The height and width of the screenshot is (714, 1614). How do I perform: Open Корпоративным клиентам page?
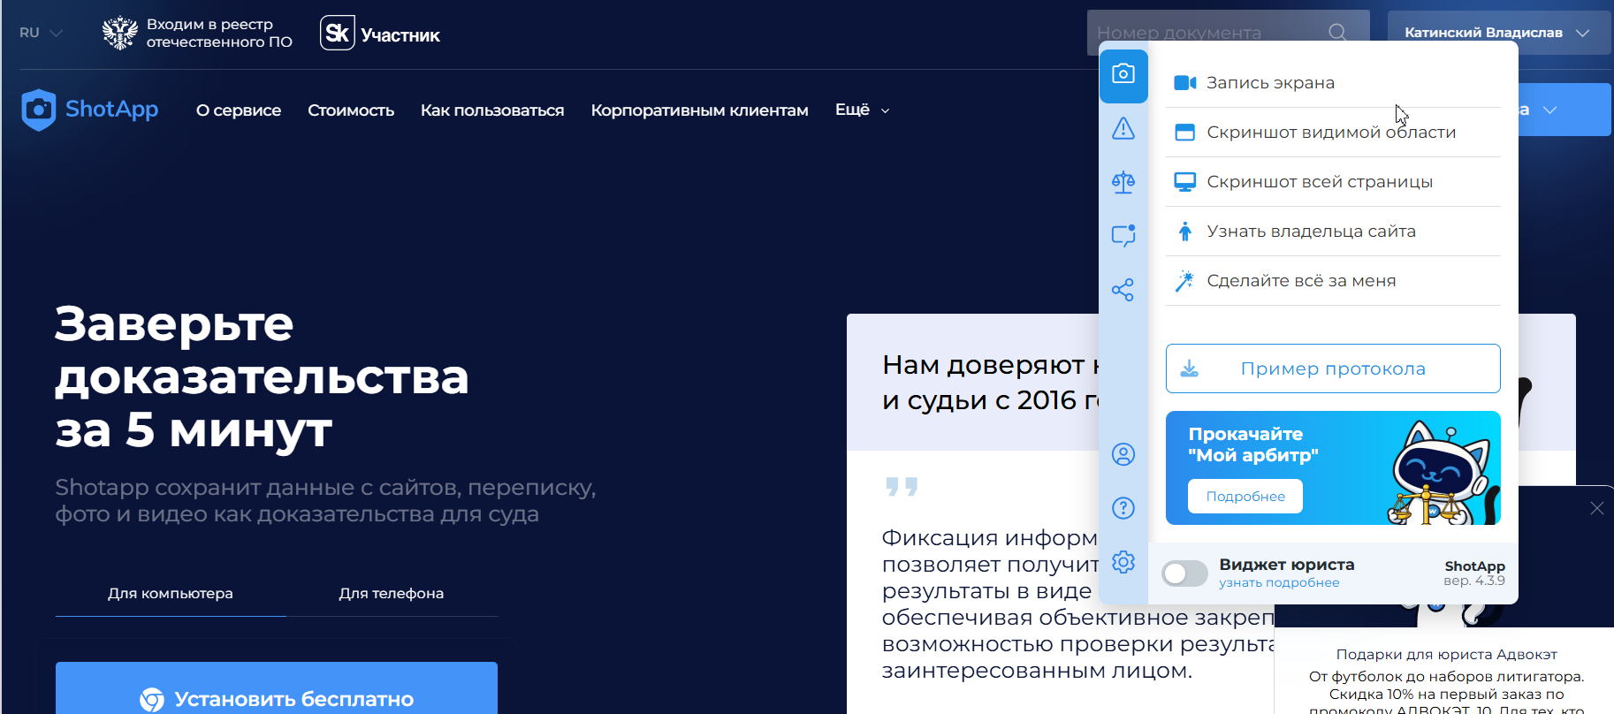[x=700, y=110]
